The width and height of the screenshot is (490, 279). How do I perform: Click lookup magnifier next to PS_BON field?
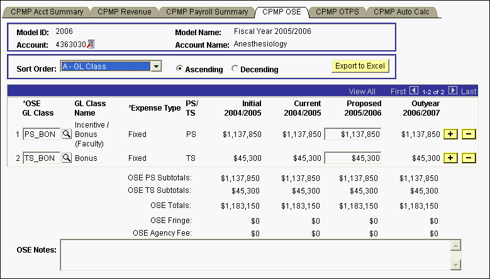(67, 134)
